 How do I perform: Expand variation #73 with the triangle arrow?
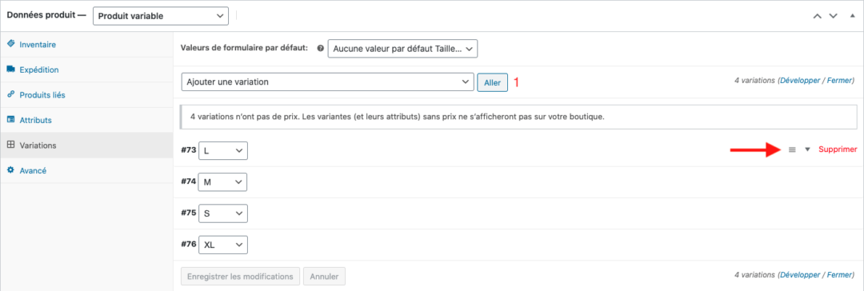coord(808,149)
